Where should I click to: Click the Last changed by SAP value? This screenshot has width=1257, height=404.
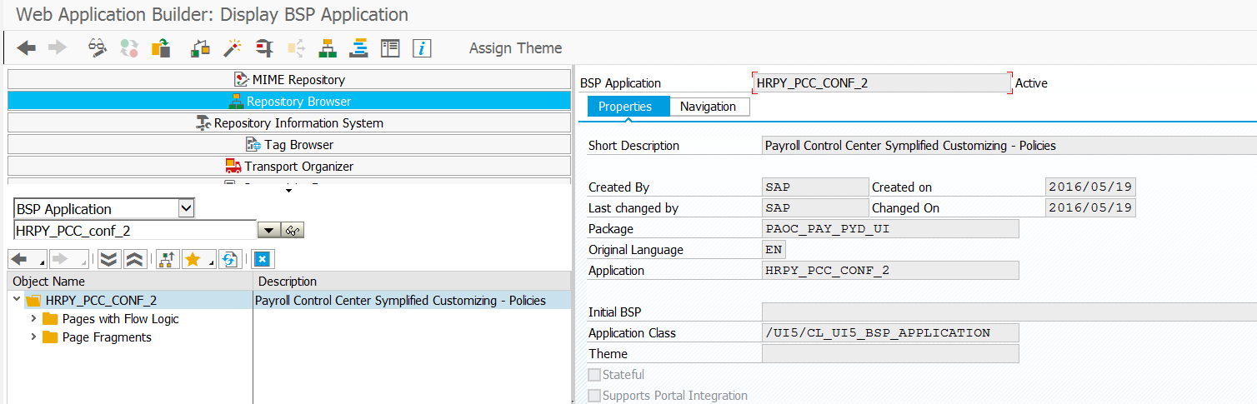(x=814, y=207)
